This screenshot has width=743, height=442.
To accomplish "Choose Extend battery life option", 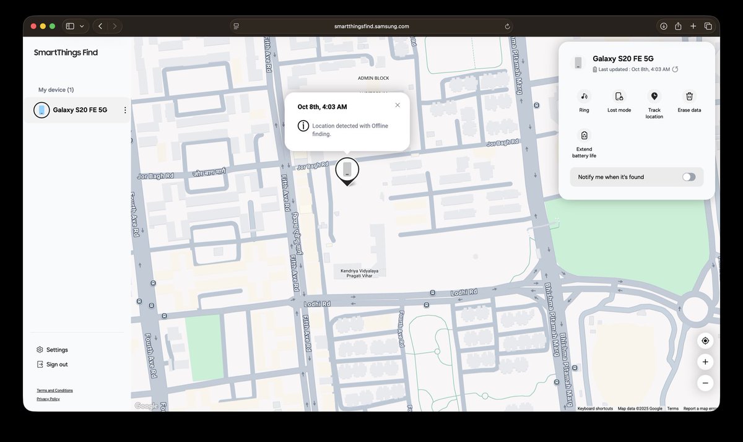I will coord(584,144).
